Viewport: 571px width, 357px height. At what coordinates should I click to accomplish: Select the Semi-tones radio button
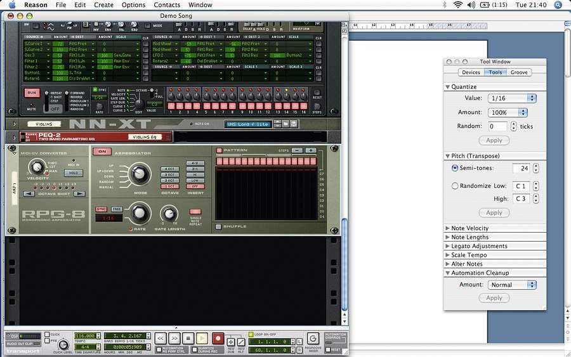tap(455, 168)
